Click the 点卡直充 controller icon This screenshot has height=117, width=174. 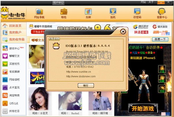click(5, 87)
